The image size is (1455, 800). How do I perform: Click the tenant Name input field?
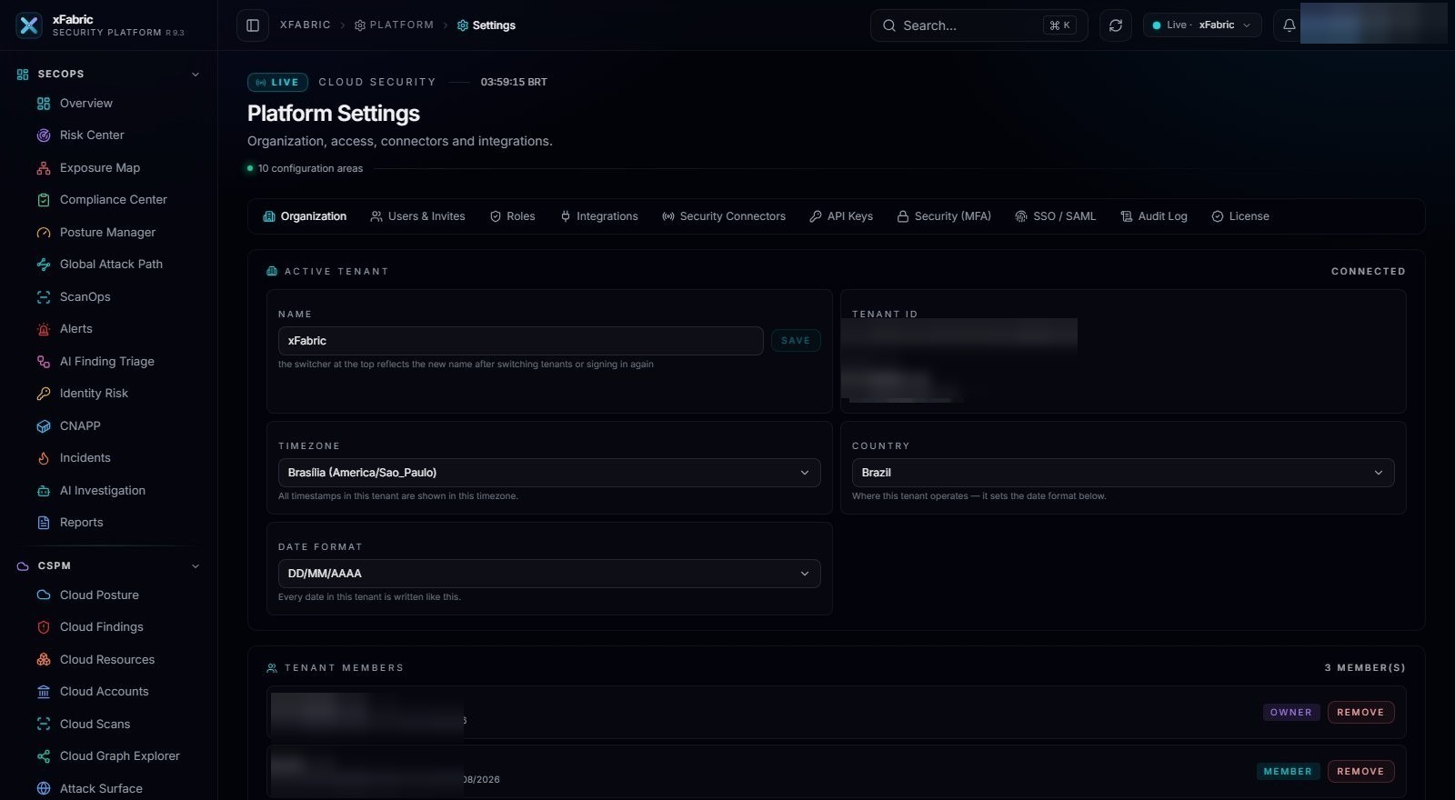point(520,341)
